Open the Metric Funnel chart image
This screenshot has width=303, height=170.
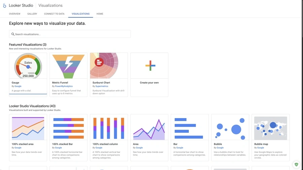(x=68, y=66)
